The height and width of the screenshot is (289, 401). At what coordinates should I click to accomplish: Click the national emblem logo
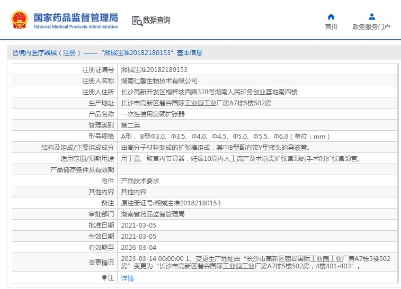click(x=19, y=20)
